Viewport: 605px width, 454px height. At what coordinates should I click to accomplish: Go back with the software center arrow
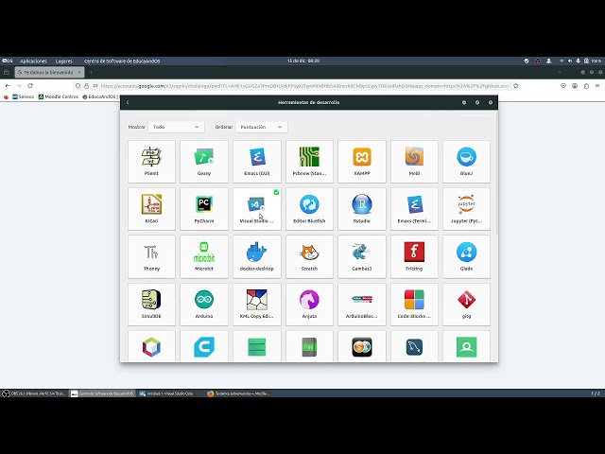pyautogui.click(x=128, y=102)
